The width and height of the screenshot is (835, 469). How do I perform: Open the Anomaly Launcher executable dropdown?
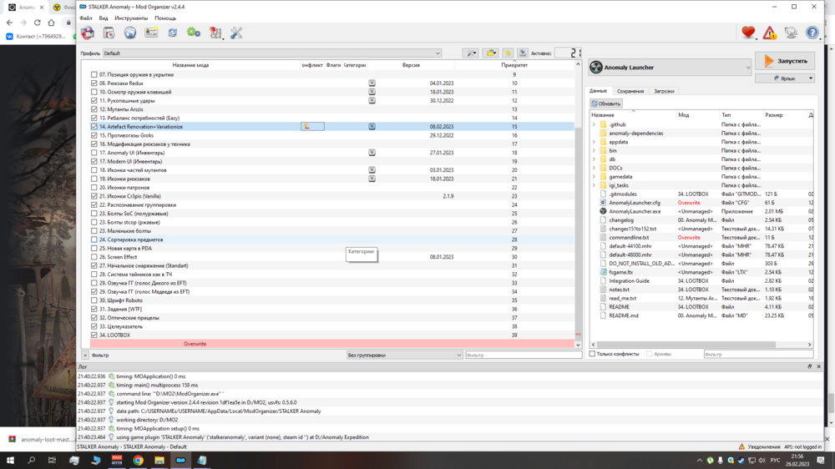pos(670,68)
